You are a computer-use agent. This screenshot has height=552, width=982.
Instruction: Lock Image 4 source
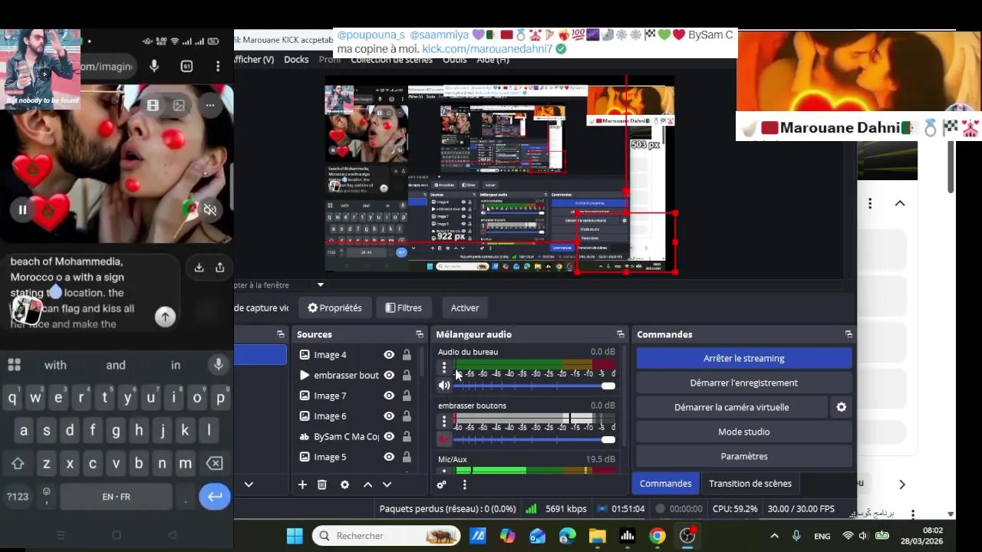click(x=407, y=355)
